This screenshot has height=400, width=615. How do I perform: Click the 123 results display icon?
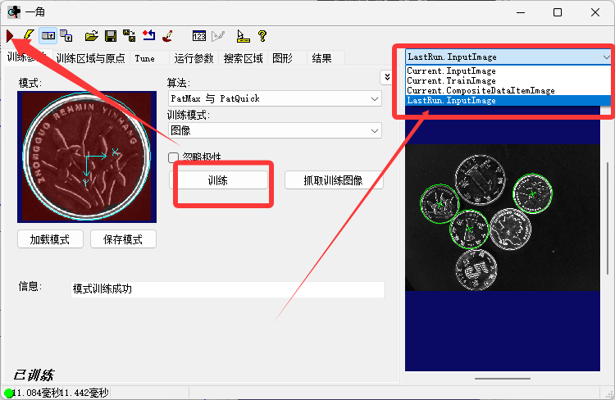pyautogui.click(x=199, y=36)
